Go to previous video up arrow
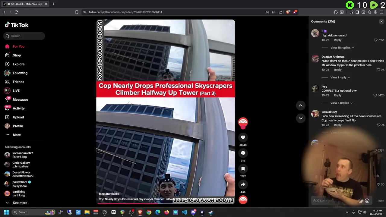 click(x=301, y=105)
